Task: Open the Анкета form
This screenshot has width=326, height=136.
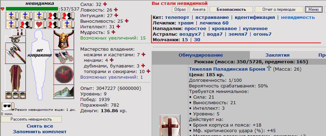Action: (x=199, y=9)
